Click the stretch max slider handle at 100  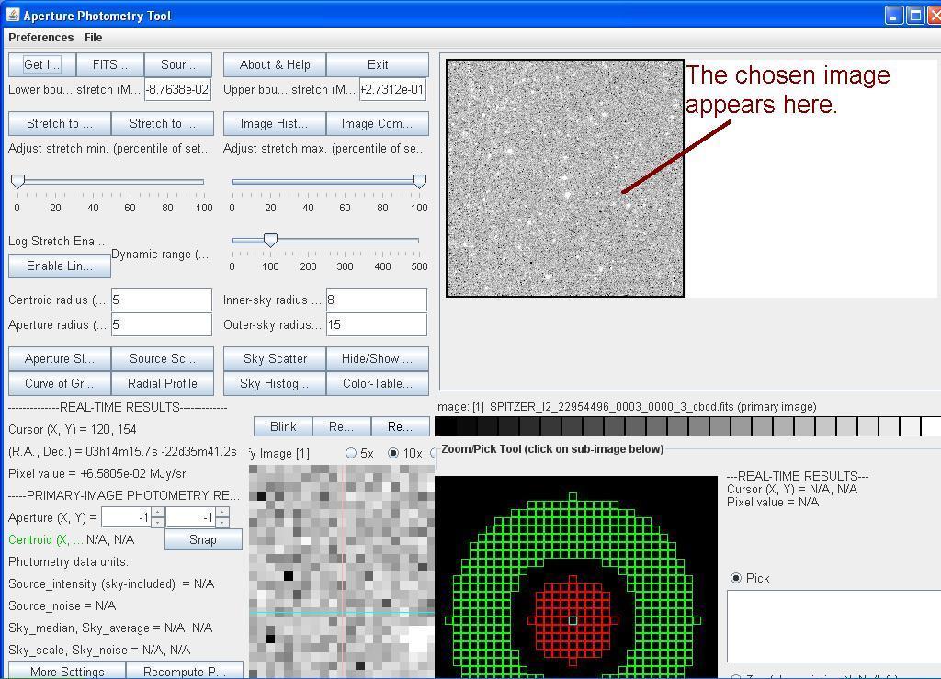click(x=419, y=181)
